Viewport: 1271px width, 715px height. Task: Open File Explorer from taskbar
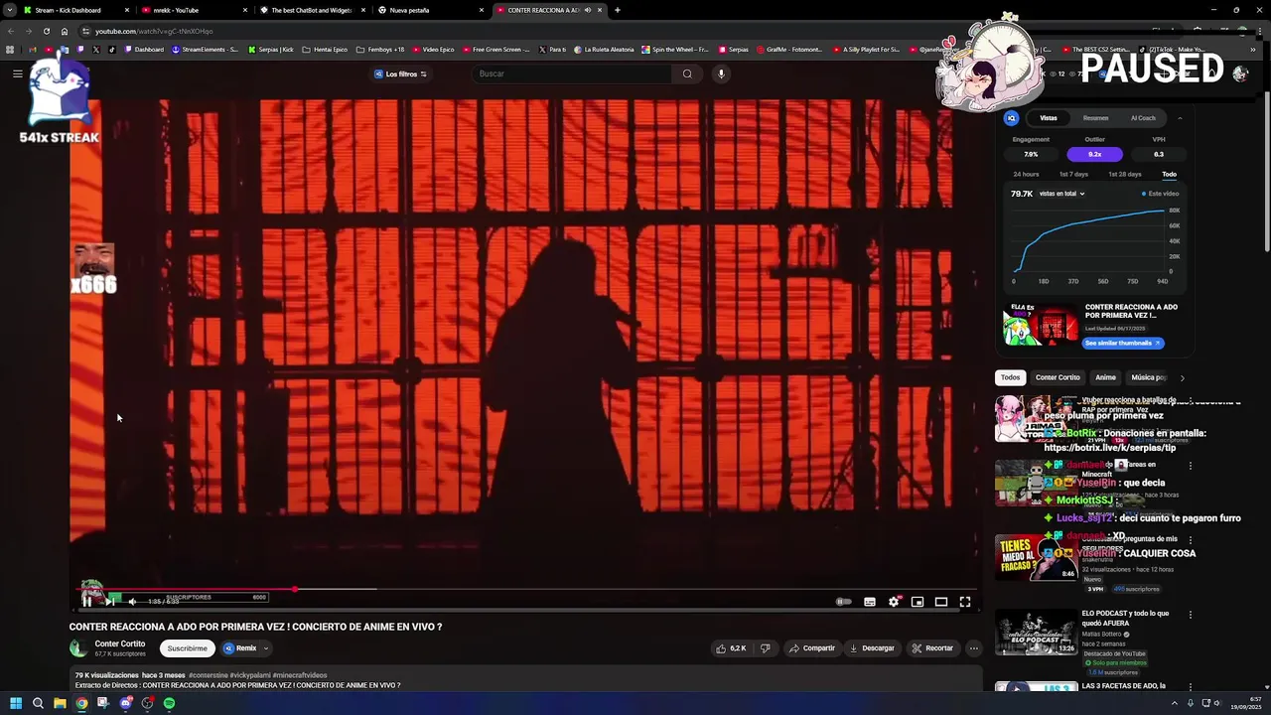pyautogui.click(x=60, y=703)
